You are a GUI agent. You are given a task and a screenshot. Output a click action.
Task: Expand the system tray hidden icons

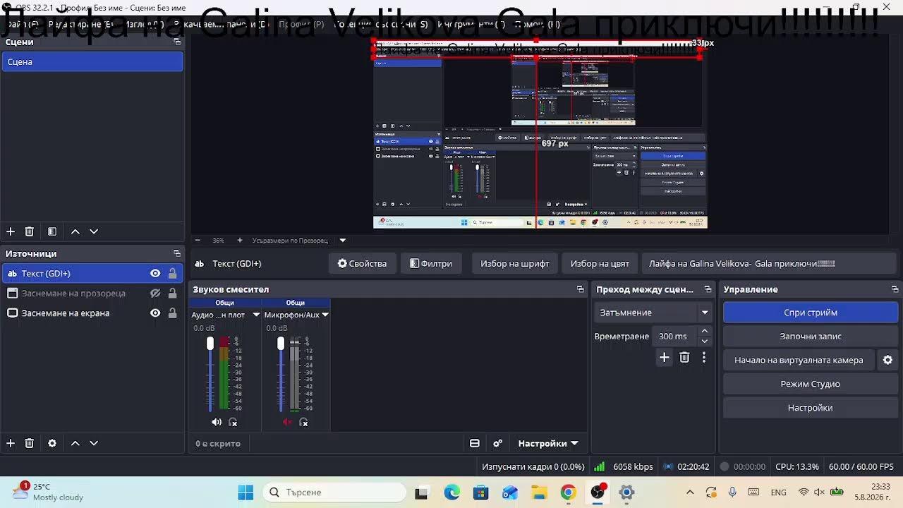(690, 492)
